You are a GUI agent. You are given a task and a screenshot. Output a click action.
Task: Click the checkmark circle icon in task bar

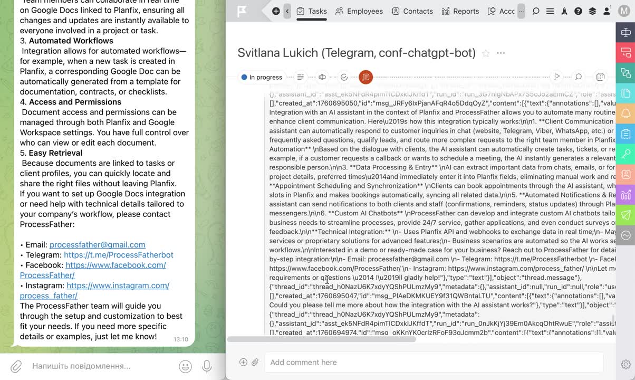click(x=344, y=77)
